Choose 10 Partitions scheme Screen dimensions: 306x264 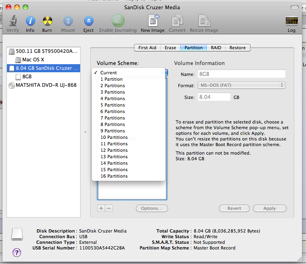(128, 137)
